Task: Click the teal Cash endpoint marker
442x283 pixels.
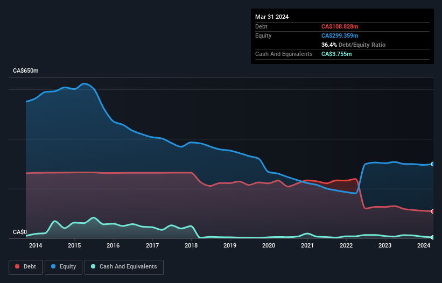Action: (433, 238)
